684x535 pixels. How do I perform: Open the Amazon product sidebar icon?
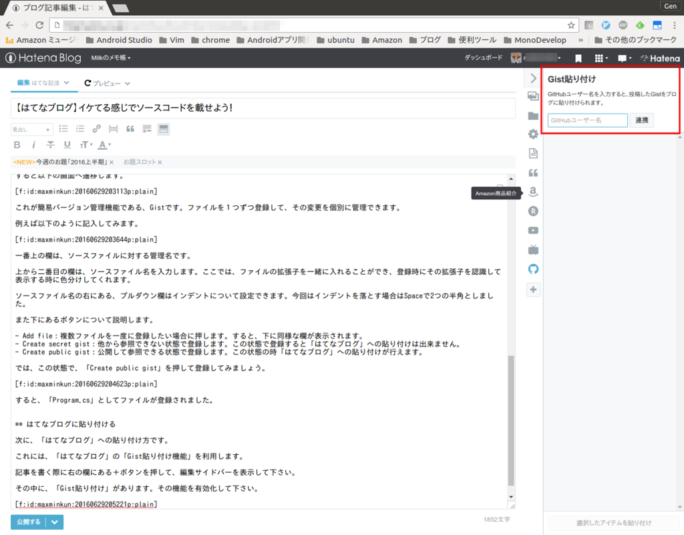(x=533, y=192)
